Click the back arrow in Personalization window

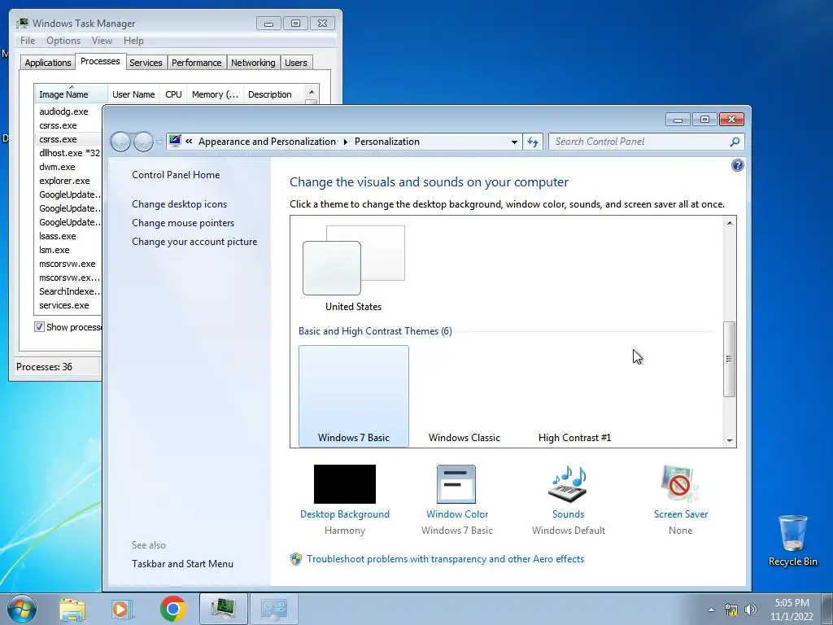pyautogui.click(x=120, y=142)
